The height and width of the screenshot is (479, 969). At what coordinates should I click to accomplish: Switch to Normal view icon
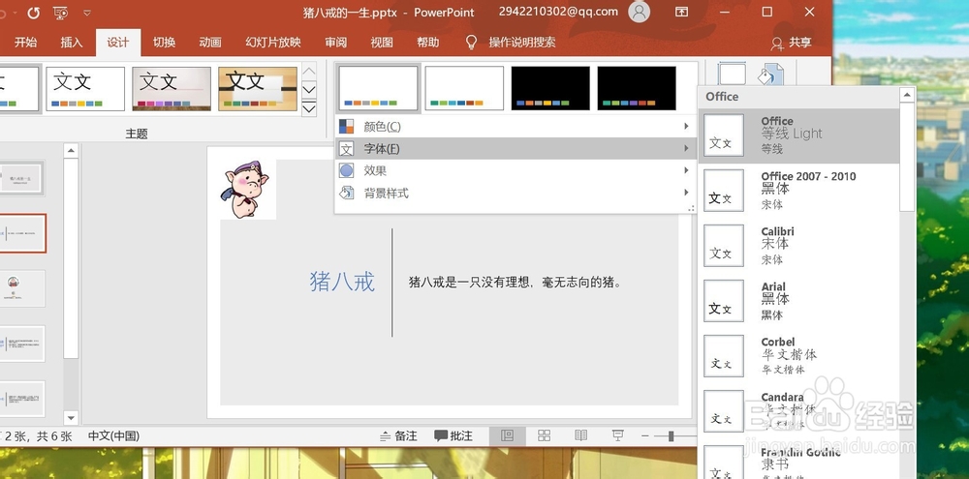507,435
